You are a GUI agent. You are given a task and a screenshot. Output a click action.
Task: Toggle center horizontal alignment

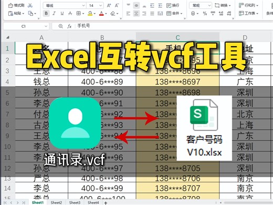click(136, 13)
